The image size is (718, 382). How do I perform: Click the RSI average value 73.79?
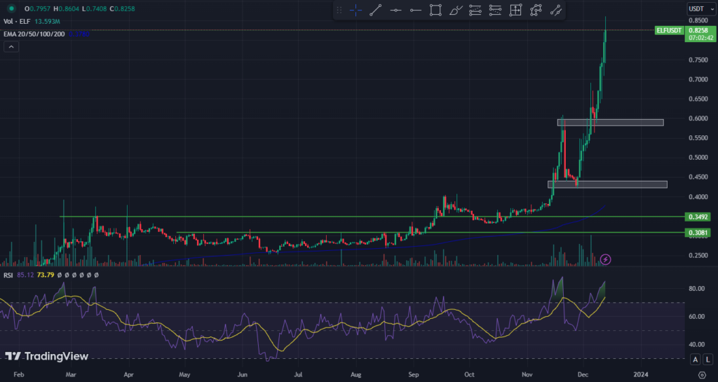(46, 275)
